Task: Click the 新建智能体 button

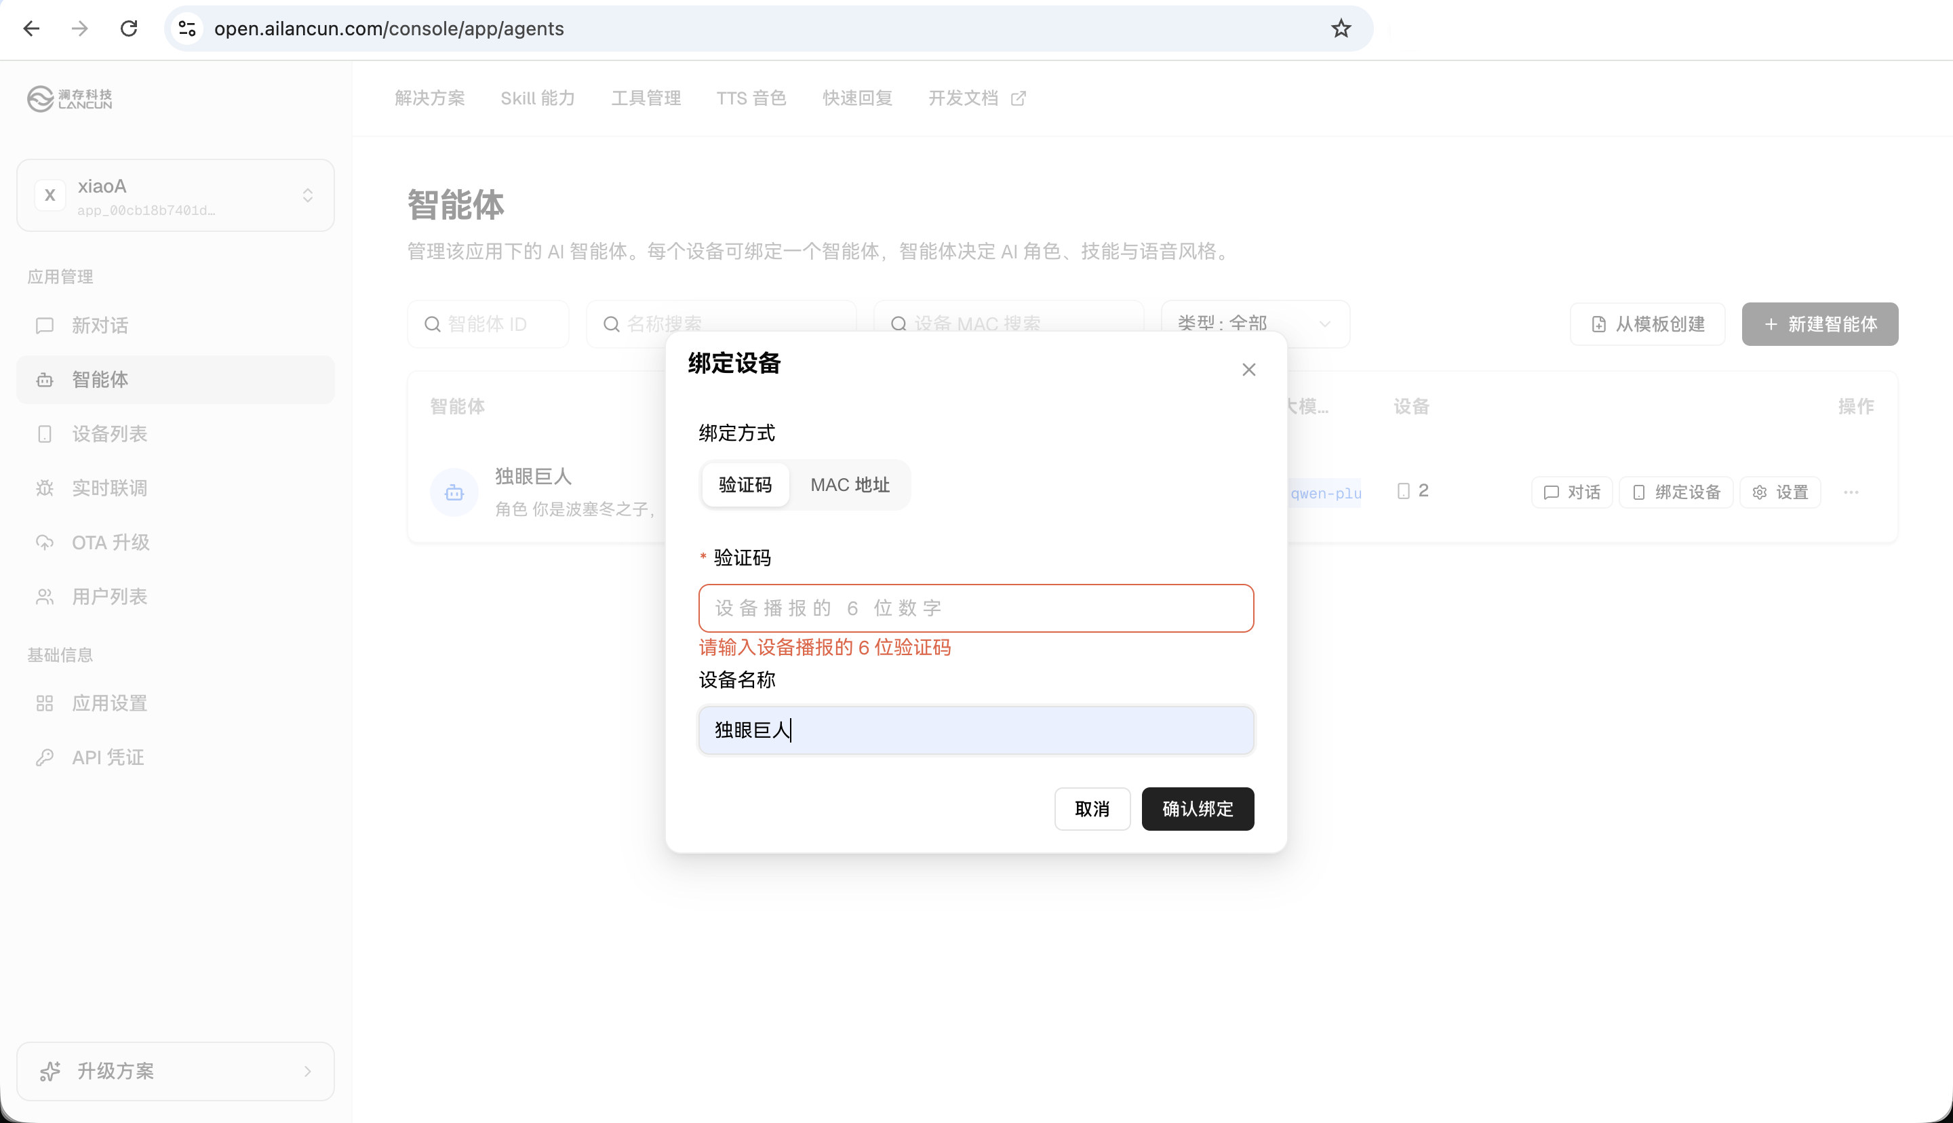Action: (1819, 324)
